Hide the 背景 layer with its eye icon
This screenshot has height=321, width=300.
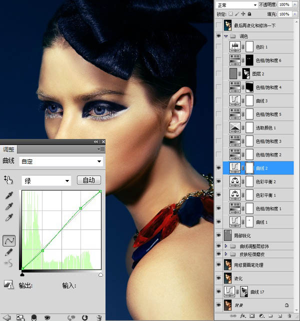coord(218,304)
